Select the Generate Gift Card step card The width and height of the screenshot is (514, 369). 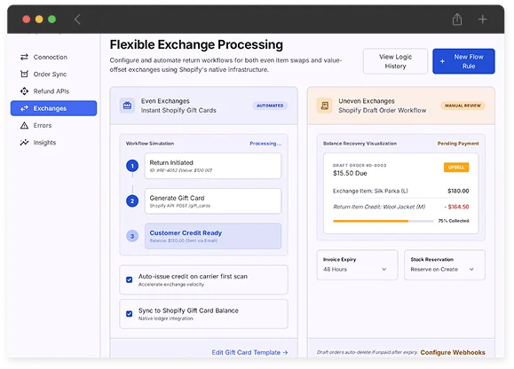pos(213,201)
